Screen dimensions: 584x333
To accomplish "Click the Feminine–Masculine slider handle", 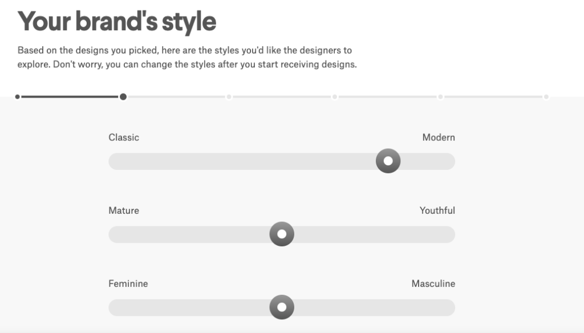I will [x=282, y=307].
